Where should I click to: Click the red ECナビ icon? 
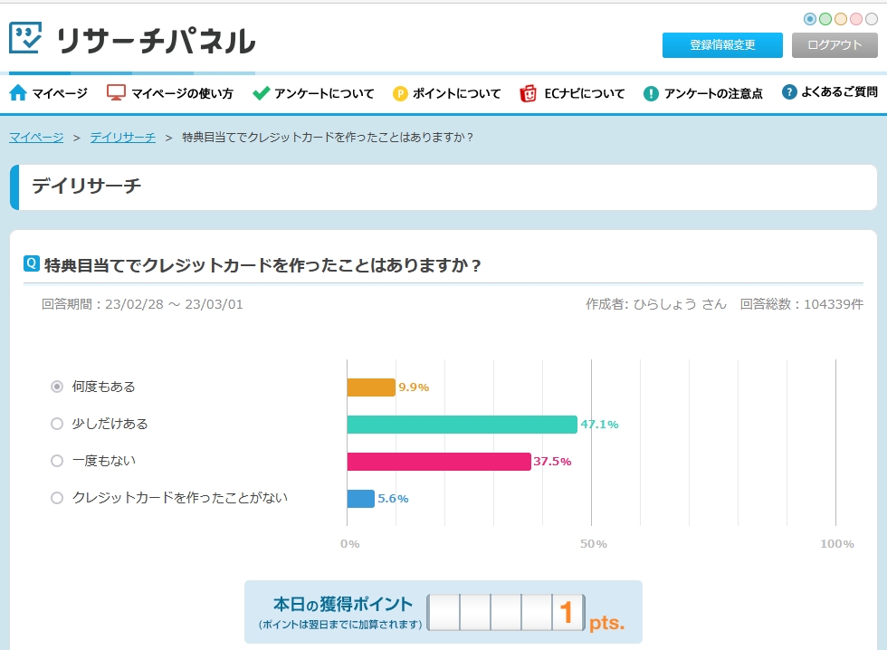click(x=529, y=93)
